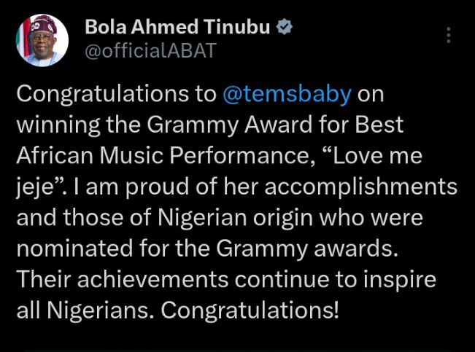Screen dimensions: 475x352
Task: Open Bola Ahmed Tinubu's profile picture
Action: point(42,41)
